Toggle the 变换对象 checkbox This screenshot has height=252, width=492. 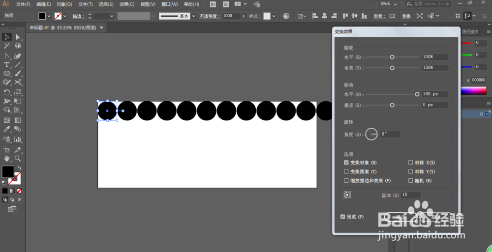(x=346, y=163)
